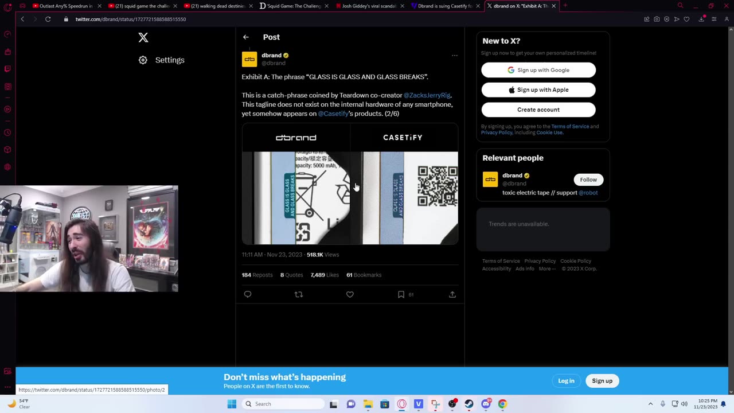Open a new browser tab with plus
Viewport: 734px width, 413px height.
click(565, 6)
